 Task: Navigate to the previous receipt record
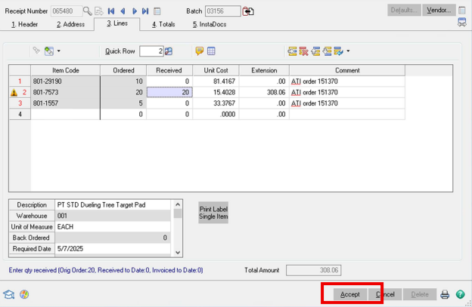[x=123, y=11]
